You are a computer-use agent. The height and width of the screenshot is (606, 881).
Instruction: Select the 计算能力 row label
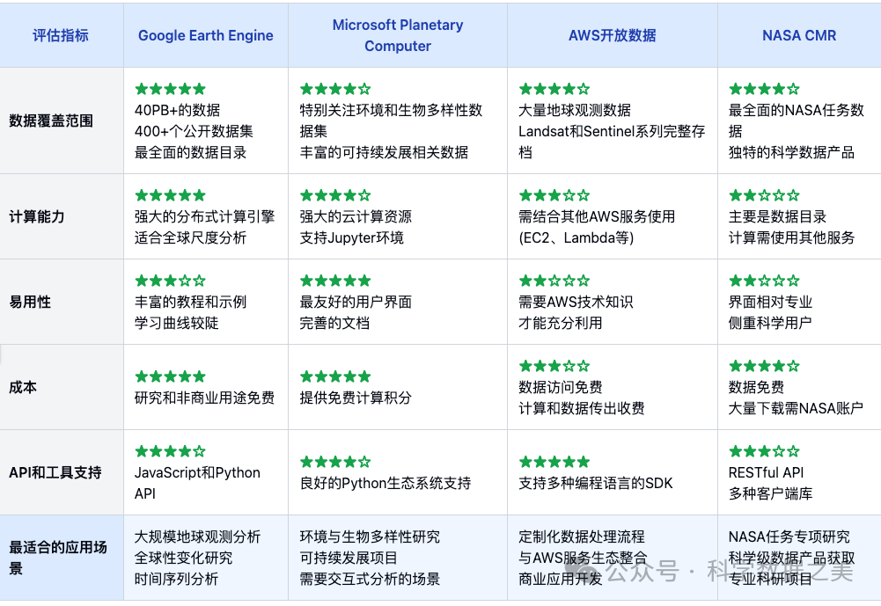[37, 216]
